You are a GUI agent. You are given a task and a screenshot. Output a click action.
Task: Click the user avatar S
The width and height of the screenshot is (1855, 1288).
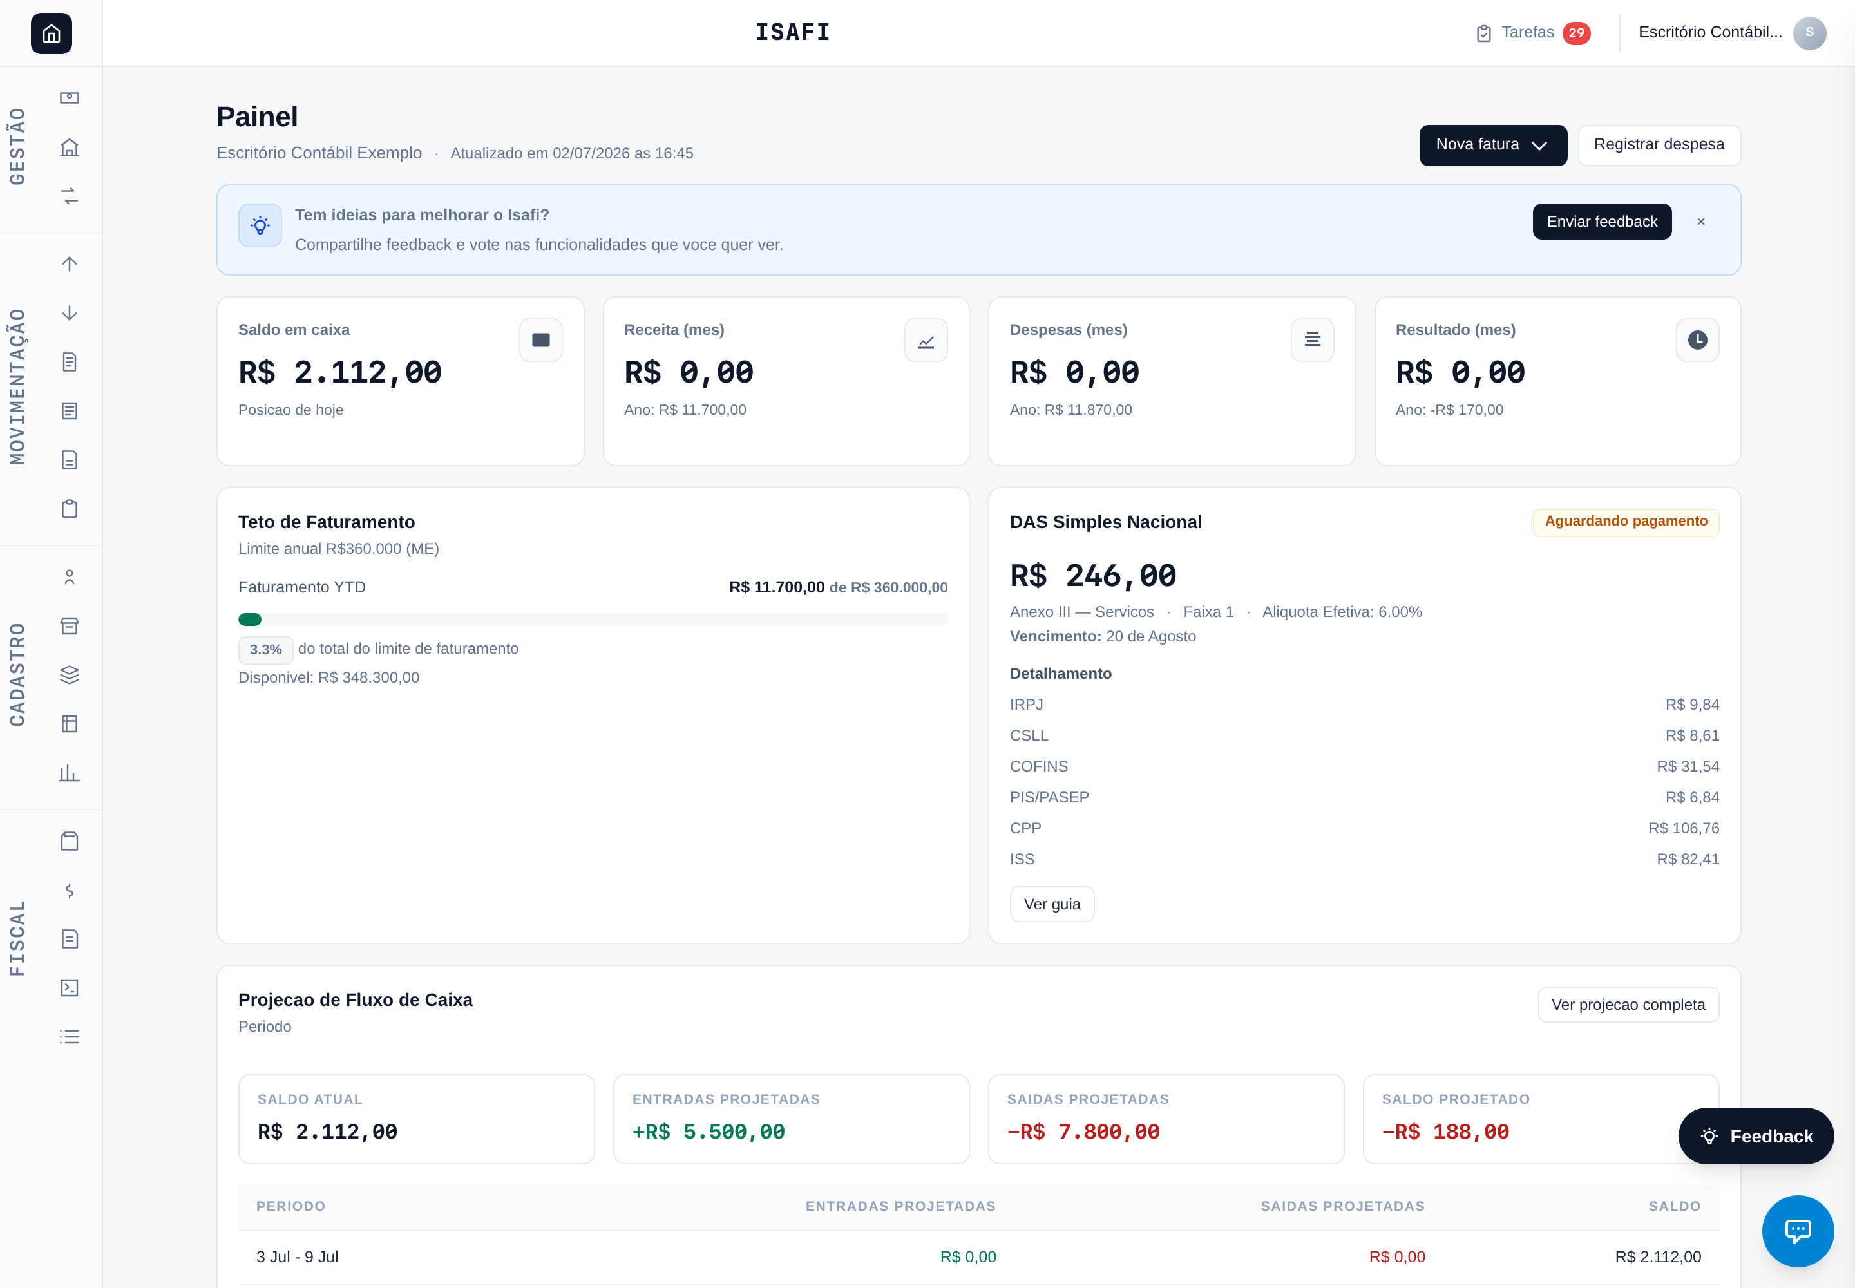[1810, 33]
